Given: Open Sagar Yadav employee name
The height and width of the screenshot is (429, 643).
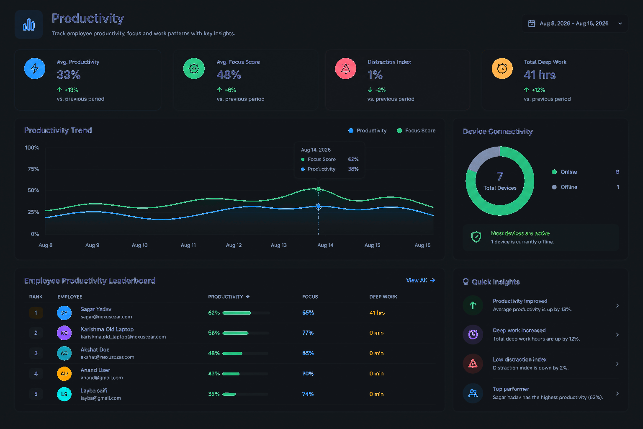Looking at the screenshot, I should (x=96, y=309).
